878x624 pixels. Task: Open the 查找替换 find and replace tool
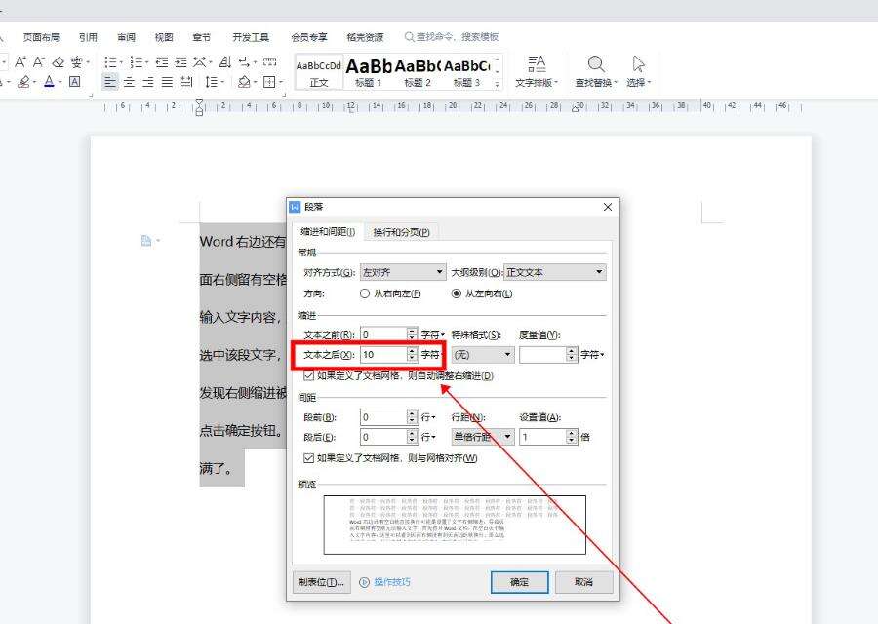596,71
